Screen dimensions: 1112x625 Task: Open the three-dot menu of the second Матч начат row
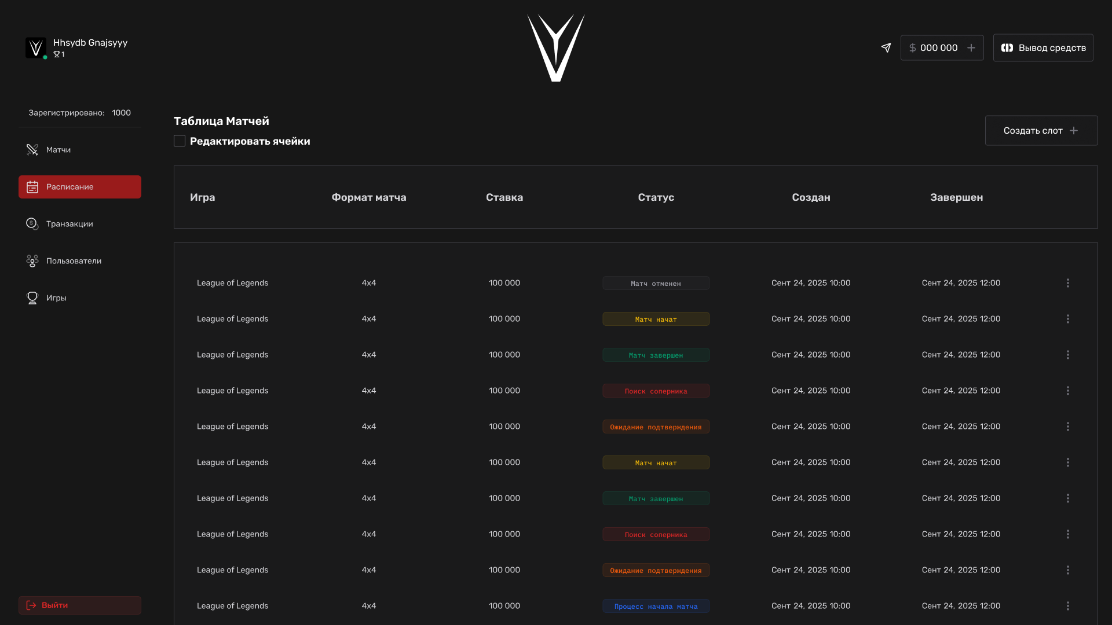(x=1068, y=462)
